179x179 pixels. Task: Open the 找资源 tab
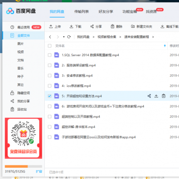pos(151,11)
